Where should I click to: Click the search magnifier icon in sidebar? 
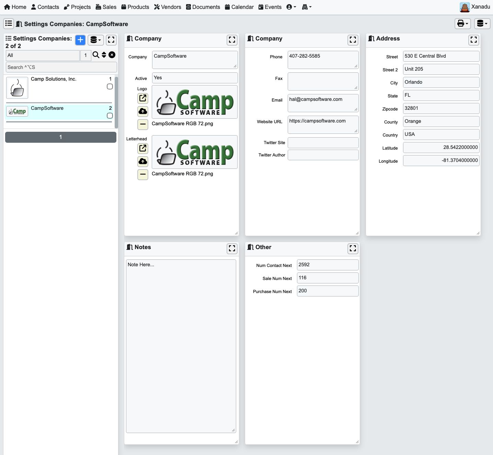(95, 55)
